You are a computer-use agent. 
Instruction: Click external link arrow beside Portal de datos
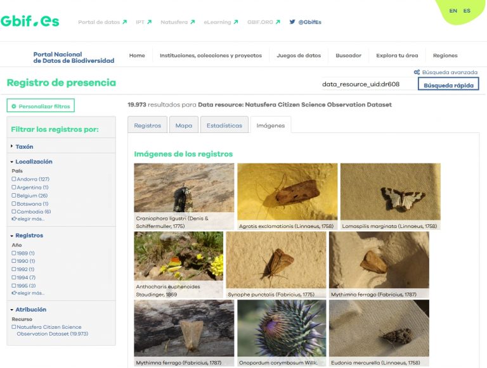[124, 22]
